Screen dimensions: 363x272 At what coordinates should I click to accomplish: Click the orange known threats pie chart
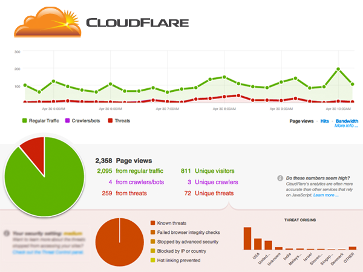[x=119, y=241]
